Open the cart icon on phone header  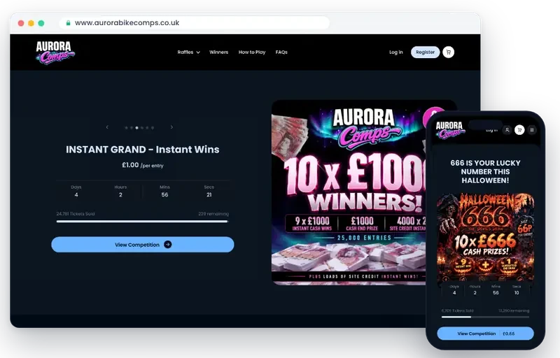click(x=519, y=130)
